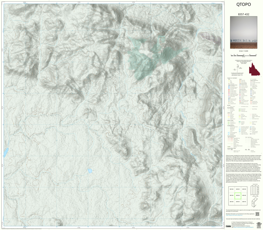Click the horizontal fold diagram icon
The width and height of the screenshot is (263, 230).
255,190
